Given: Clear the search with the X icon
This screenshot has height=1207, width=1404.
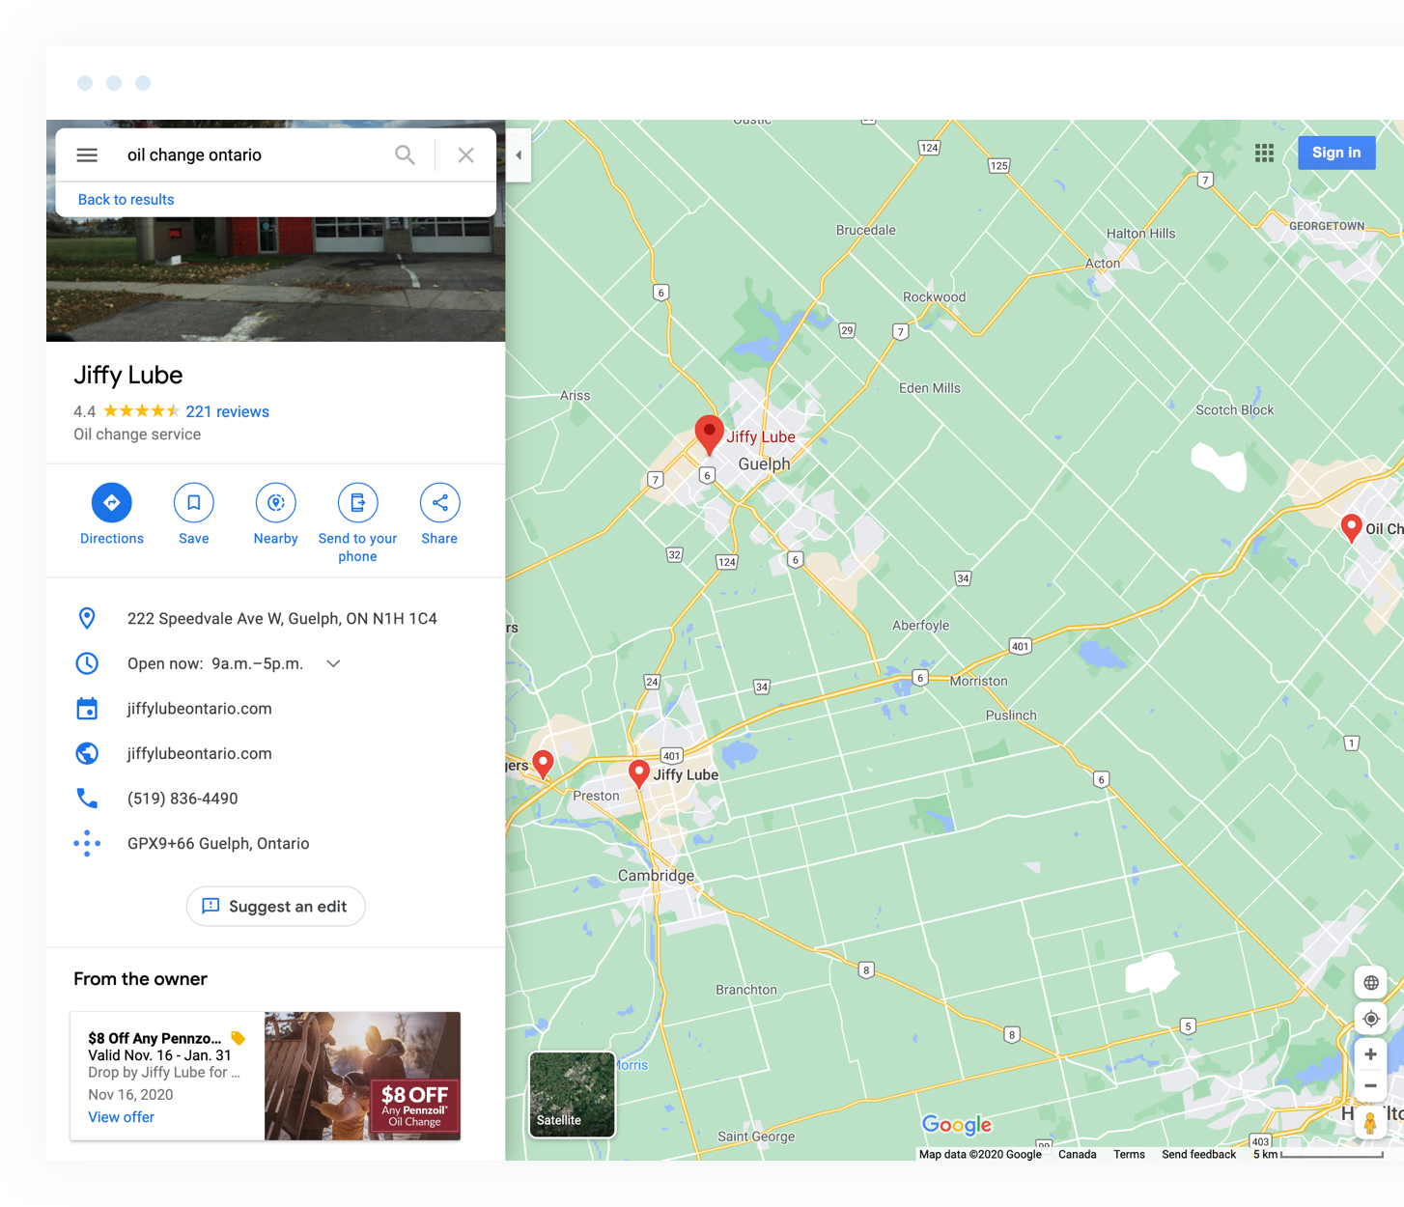Looking at the screenshot, I should [465, 154].
